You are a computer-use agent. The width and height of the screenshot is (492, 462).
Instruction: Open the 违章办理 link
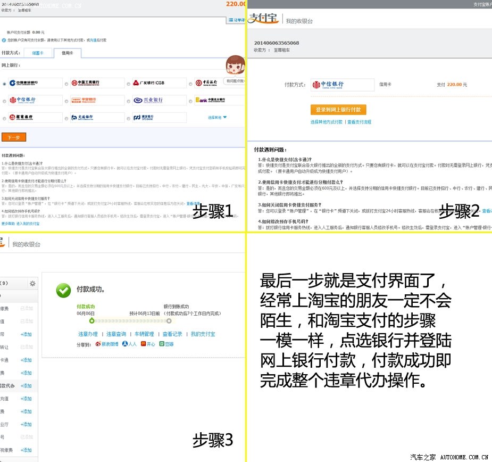(x=88, y=334)
